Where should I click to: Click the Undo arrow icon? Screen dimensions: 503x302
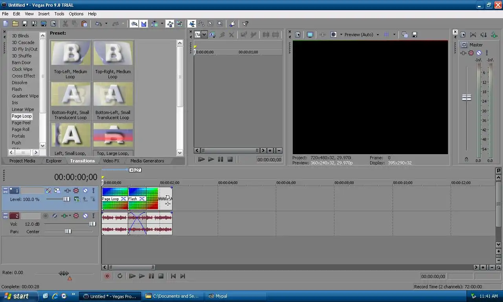pyautogui.click(x=99, y=24)
